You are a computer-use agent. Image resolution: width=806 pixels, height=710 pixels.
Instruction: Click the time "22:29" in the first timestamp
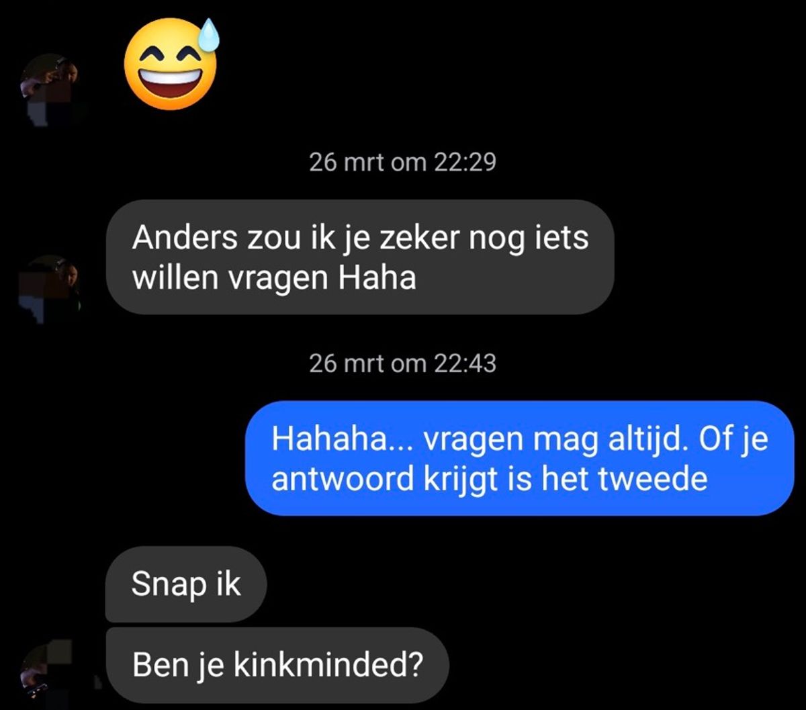tap(465, 162)
